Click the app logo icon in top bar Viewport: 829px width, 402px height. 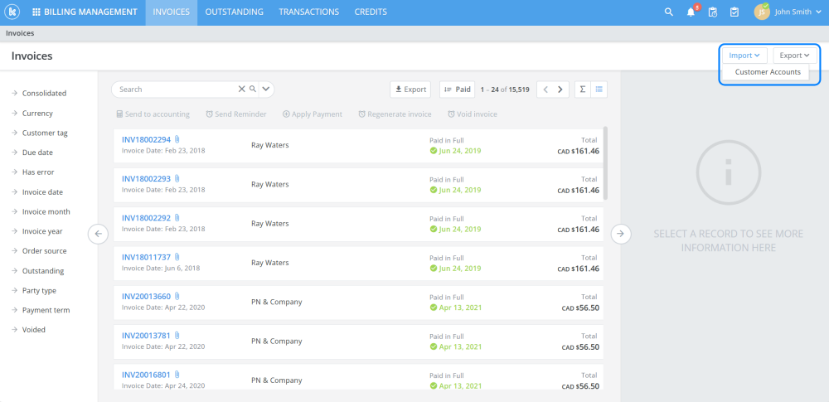click(x=12, y=12)
